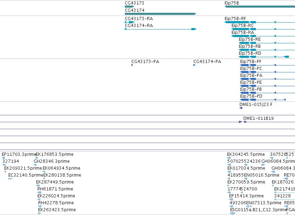Image resolution: width=295 pixels, height=215 pixels.
Task: Select protein label CG43174-PA
Action: 207,62
